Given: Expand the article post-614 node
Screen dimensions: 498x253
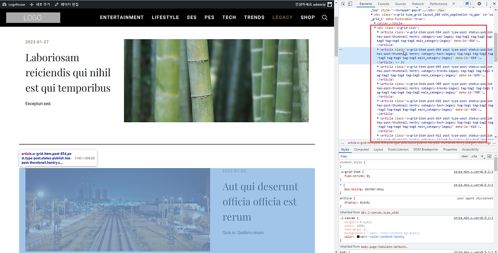Looking at the screenshot, I should pos(378,118).
